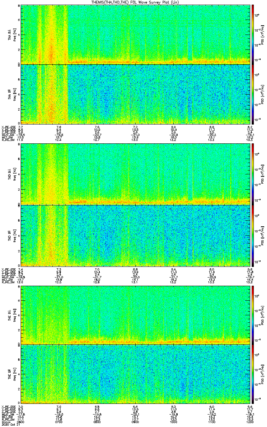Click the PSD label beside THE B-parallel colorbar

point(262,374)
